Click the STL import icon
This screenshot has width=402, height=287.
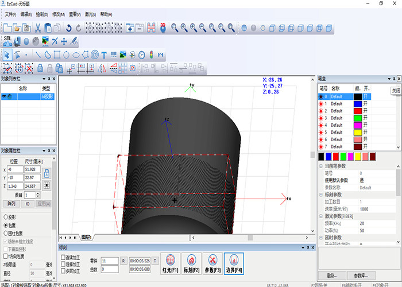[8, 40]
